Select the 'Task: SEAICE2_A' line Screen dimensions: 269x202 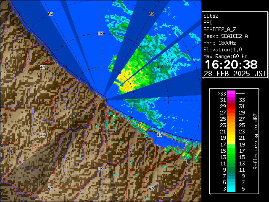(226, 36)
